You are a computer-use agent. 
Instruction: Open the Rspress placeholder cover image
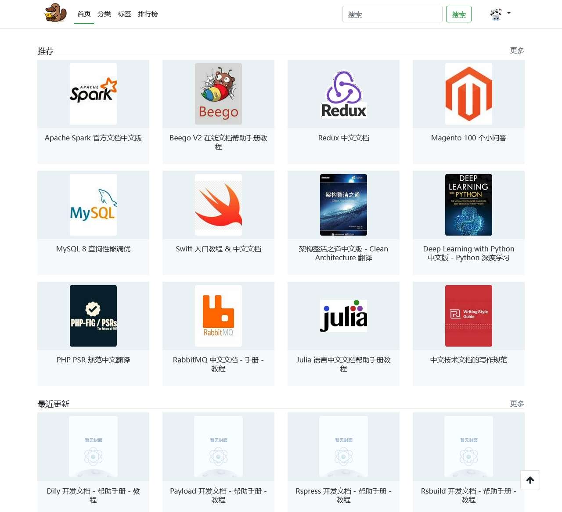[x=343, y=447]
